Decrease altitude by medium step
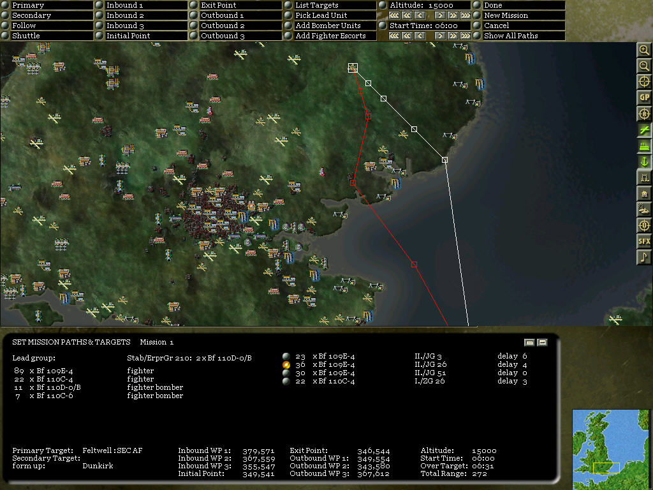653x490 pixels. pos(407,15)
